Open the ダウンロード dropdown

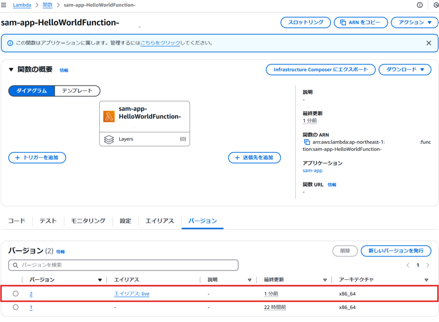click(x=405, y=70)
